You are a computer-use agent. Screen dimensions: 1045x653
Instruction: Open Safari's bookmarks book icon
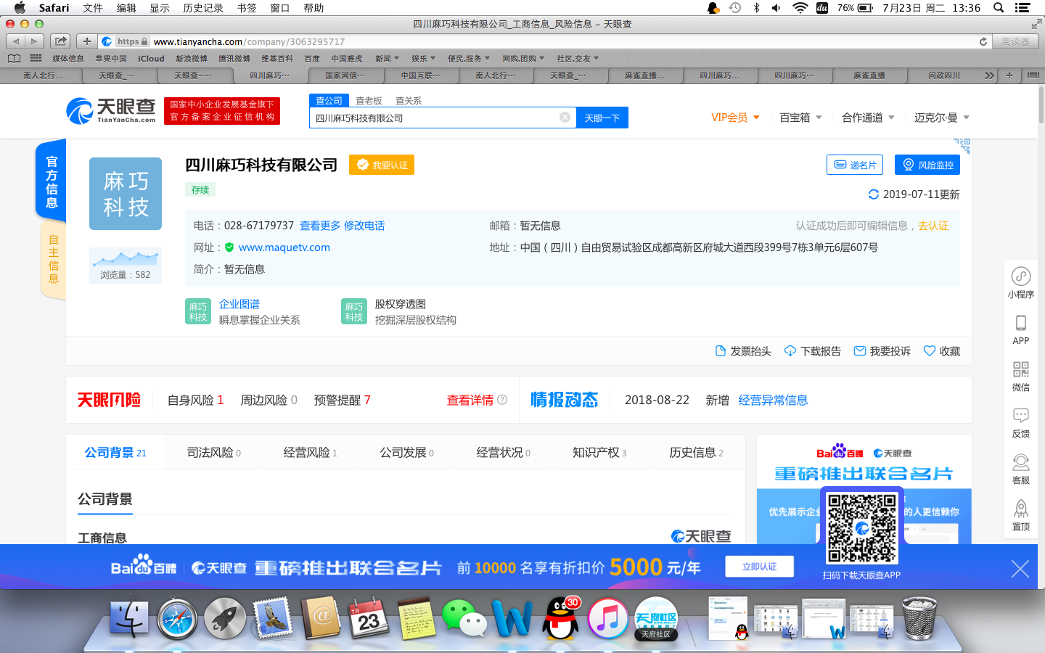click(14, 58)
